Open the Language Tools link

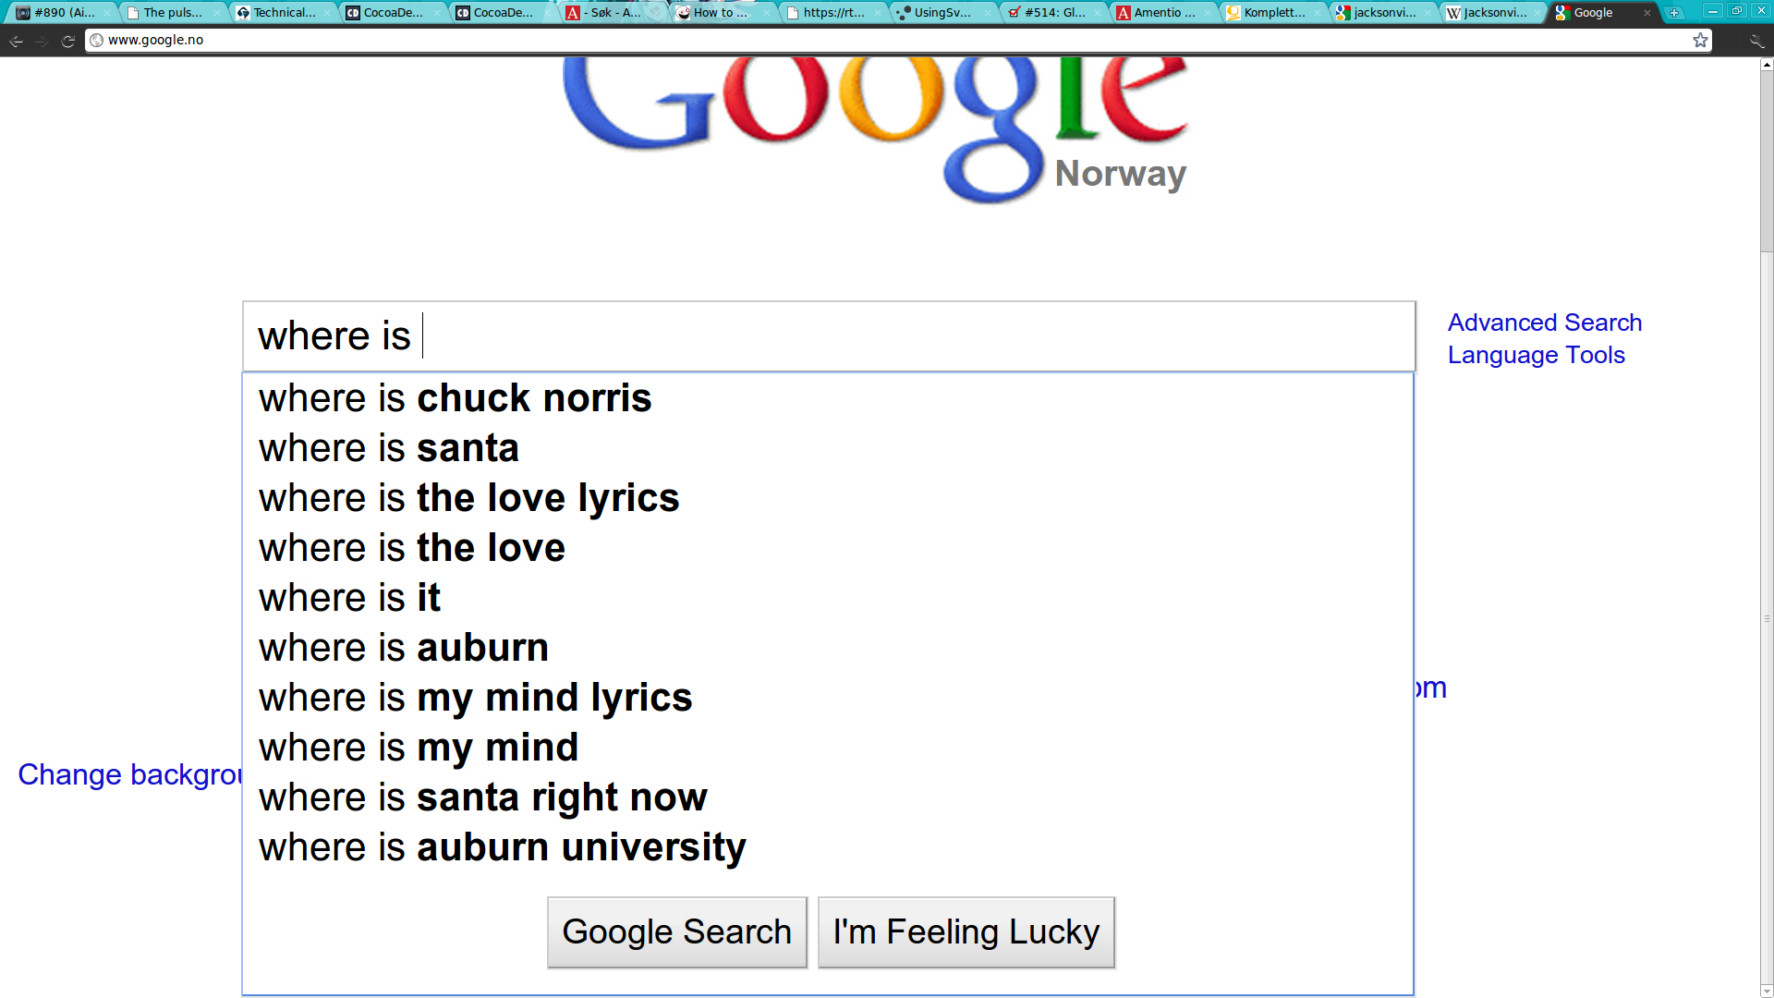click(x=1536, y=355)
